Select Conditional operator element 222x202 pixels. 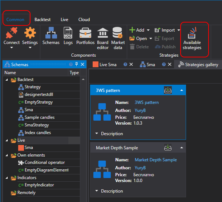(x=45, y=162)
